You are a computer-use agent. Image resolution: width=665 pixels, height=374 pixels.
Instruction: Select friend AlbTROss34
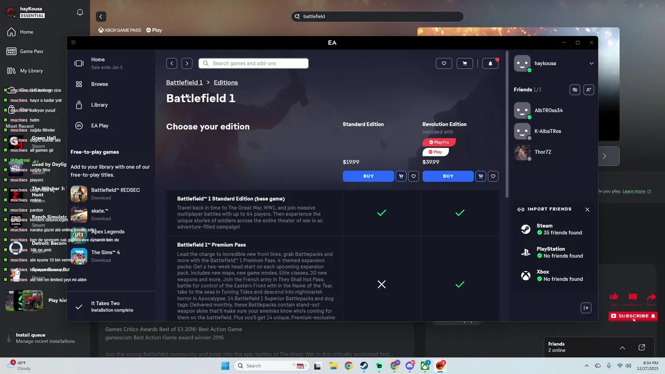point(554,111)
